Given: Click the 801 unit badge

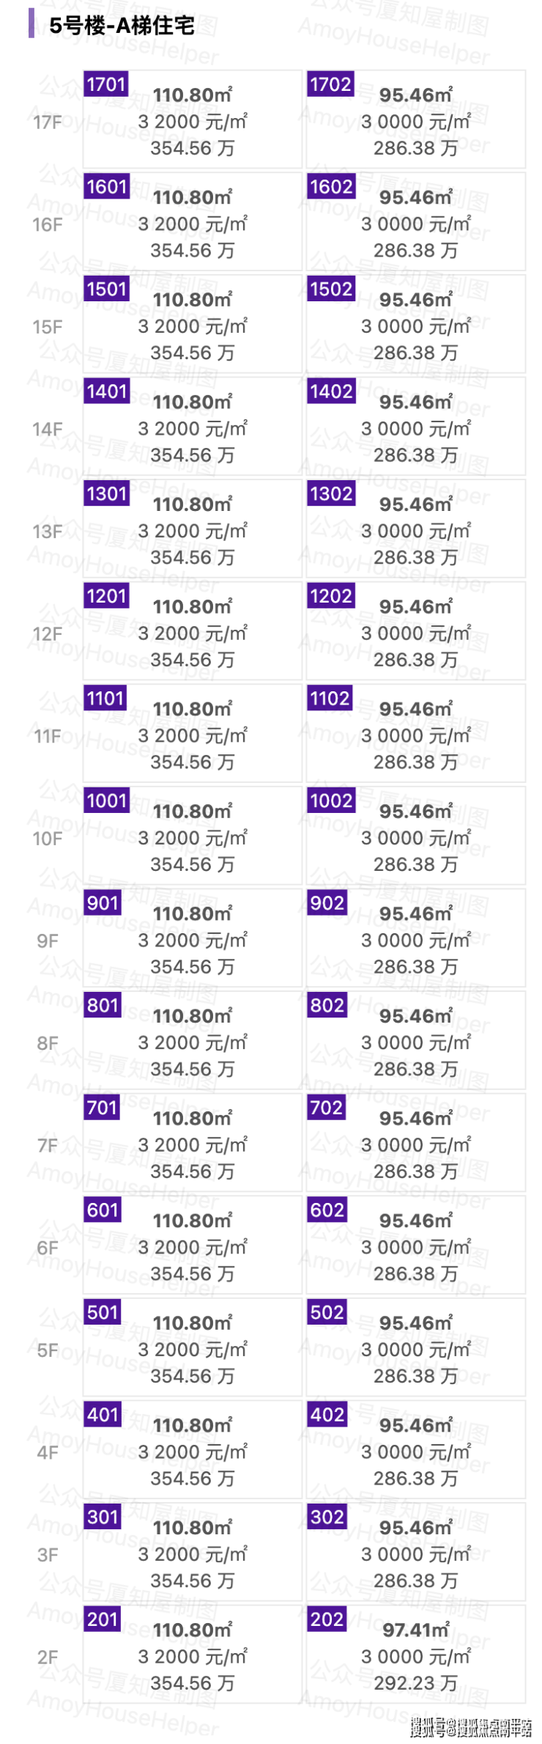Looking at the screenshot, I should click(103, 1005).
